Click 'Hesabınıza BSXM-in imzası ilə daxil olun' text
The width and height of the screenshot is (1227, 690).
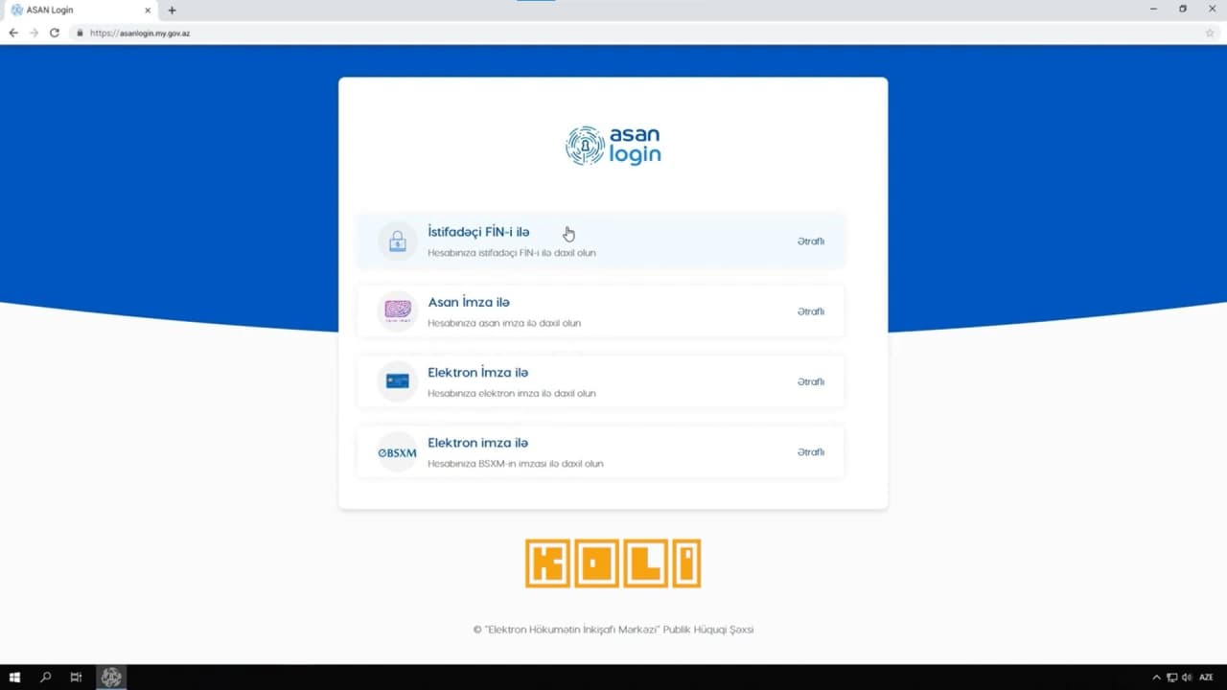click(516, 464)
